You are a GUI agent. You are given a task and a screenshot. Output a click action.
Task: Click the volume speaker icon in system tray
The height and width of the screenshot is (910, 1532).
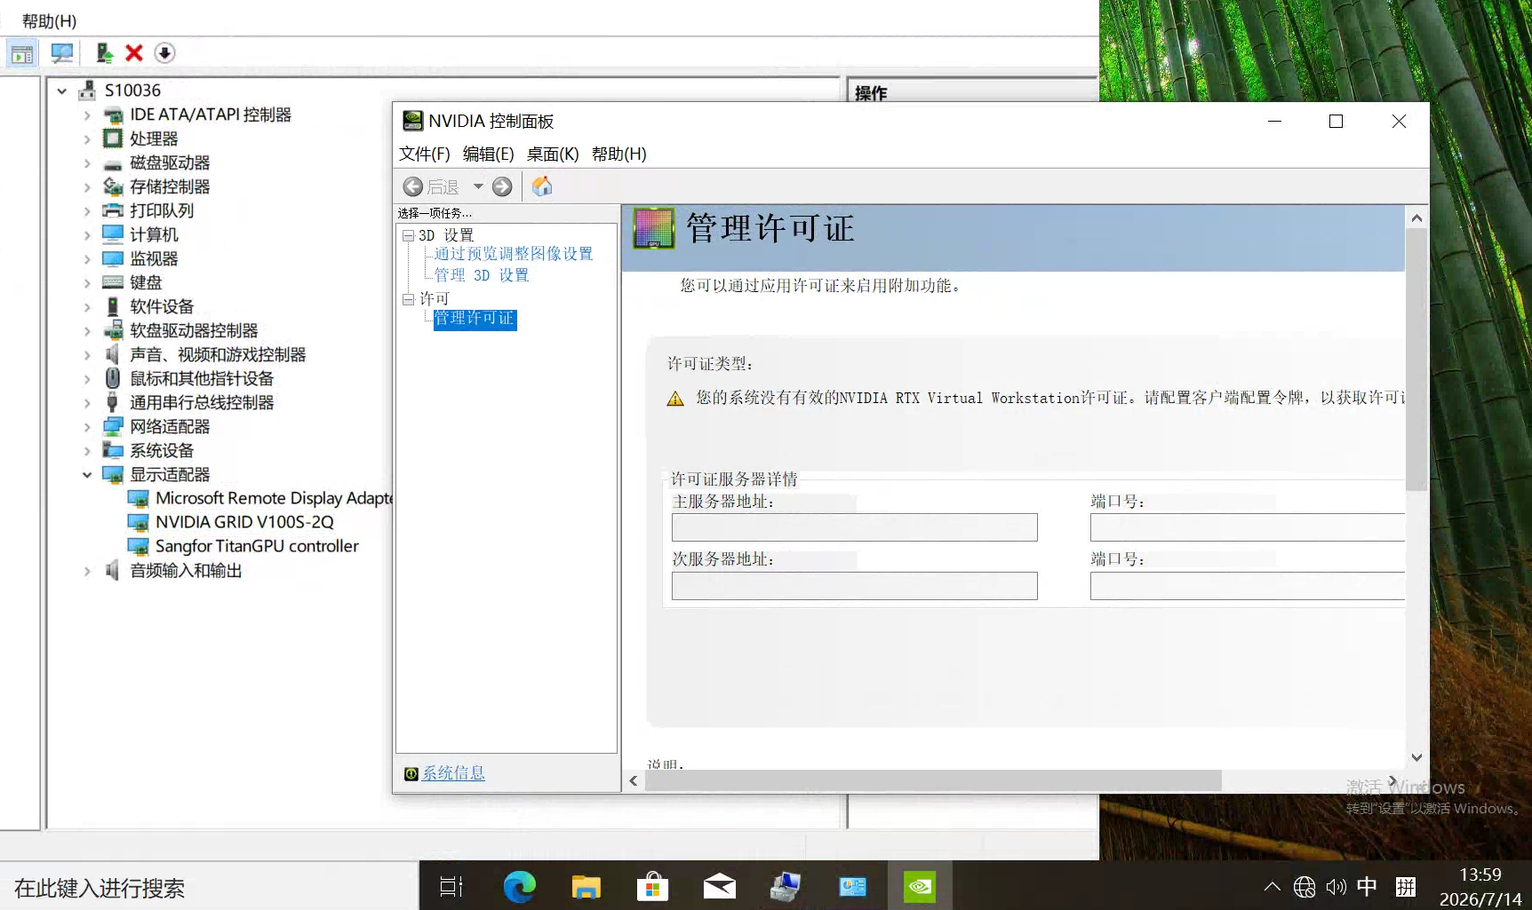[1336, 887]
